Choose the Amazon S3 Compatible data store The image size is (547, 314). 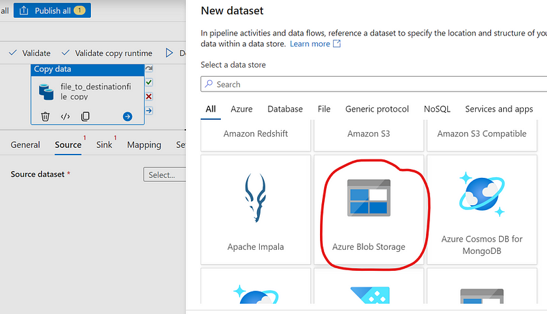click(482, 135)
